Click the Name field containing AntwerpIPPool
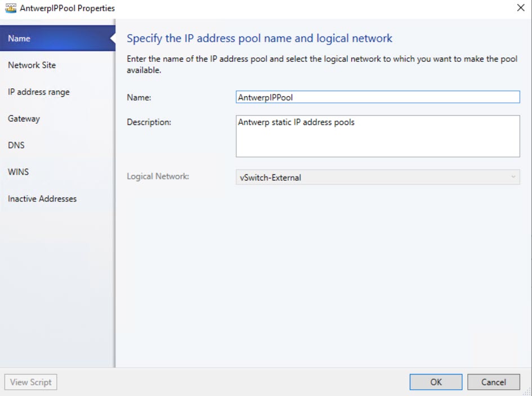The width and height of the screenshot is (532, 396). tap(377, 97)
